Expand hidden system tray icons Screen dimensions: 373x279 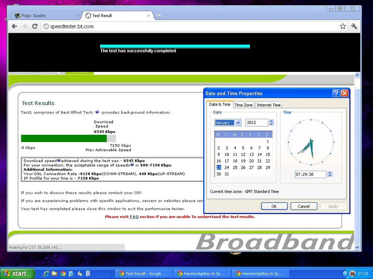click(345, 273)
